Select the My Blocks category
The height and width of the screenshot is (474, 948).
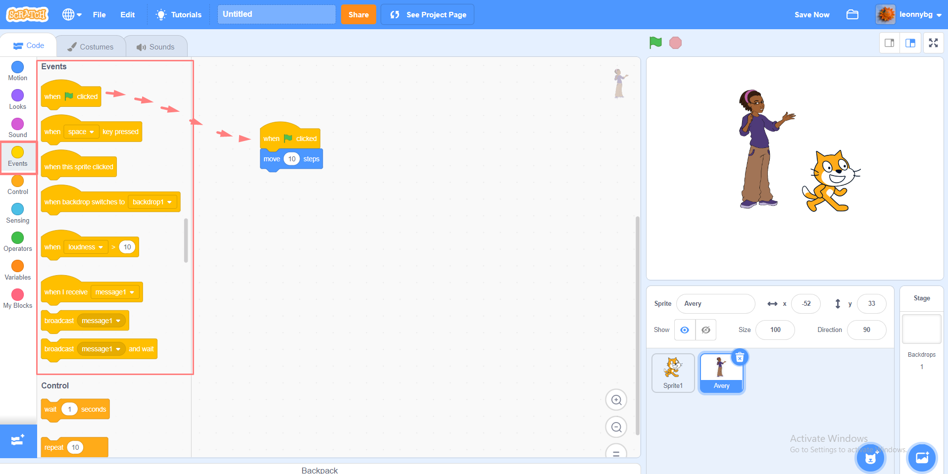click(18, 298)
